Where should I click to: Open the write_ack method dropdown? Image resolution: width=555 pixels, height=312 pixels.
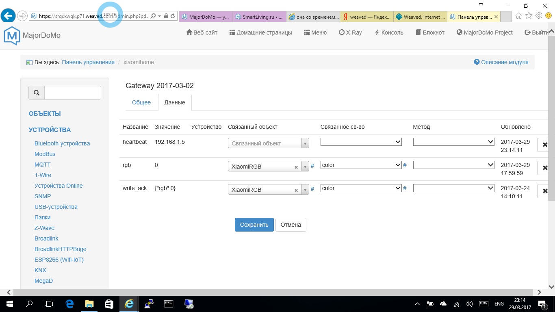pos(453,188)
